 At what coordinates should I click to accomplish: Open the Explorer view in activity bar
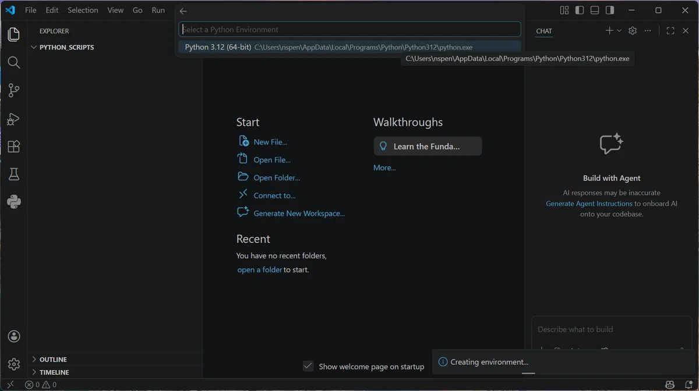(14, 35)
